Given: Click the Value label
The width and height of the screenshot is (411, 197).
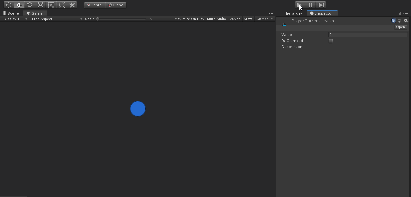Looking at the screenshot, I should click(286, 35).
